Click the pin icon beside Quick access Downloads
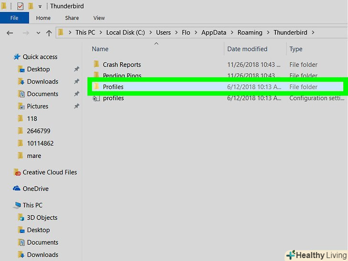 pos(76,81)
